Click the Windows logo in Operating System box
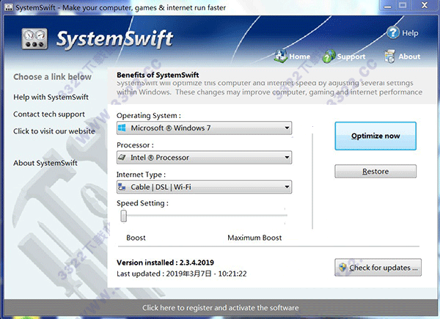The height and width of the screenshot is (319, 440). point(122,128)
